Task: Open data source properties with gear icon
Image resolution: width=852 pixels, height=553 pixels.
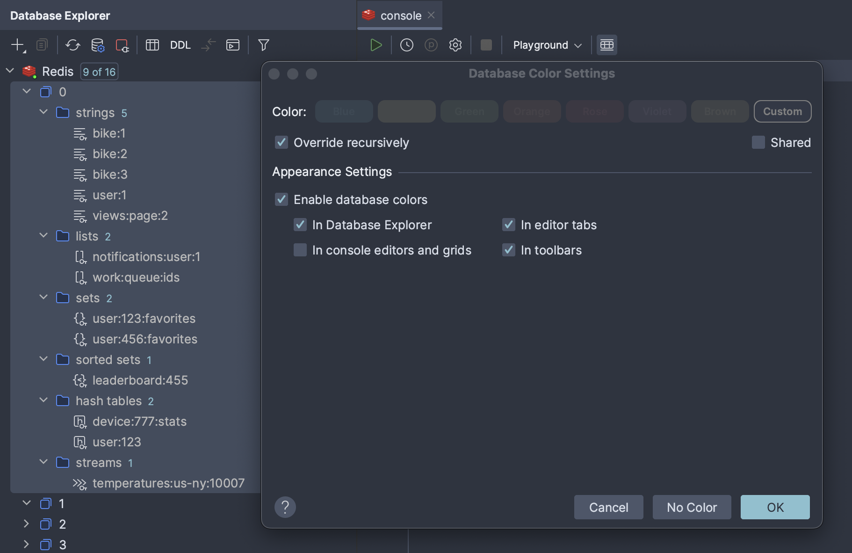Action: 98,45
